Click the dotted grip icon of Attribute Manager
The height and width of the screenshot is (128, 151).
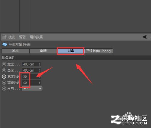pyautogui.click(x=4, y=37)
